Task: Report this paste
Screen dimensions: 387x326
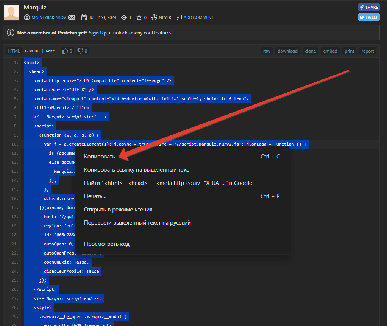Action: point(368,51)
